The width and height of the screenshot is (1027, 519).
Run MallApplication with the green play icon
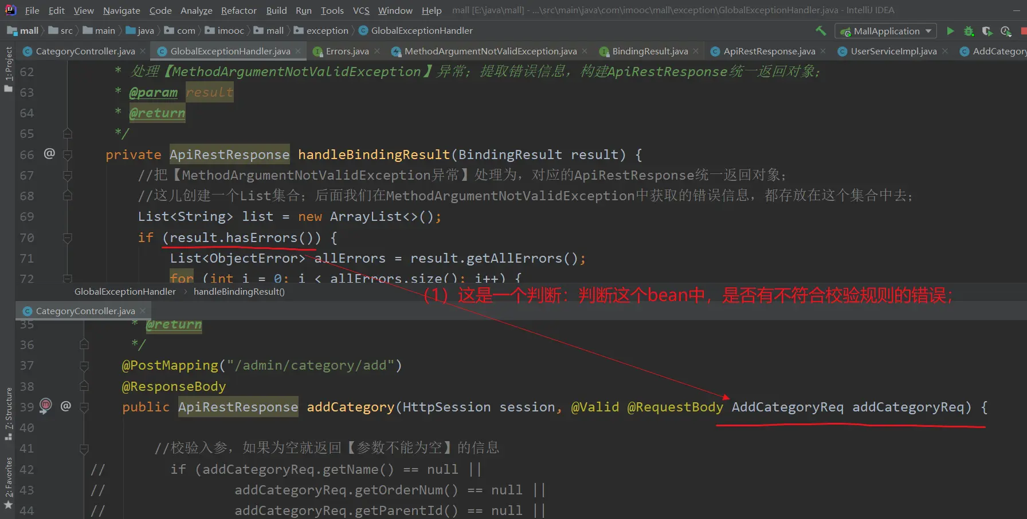click(950, 31)
